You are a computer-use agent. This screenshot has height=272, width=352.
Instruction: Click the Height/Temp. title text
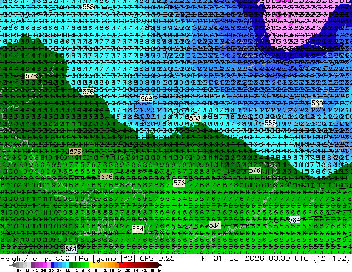coord(27,259)
